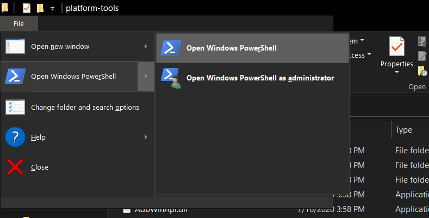The image size is (429, 218).
Task: Click Properties quick access toolbar icon
Action: [x=27, y=8]
